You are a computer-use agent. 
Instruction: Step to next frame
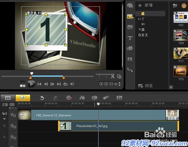[x=52, y=84]
